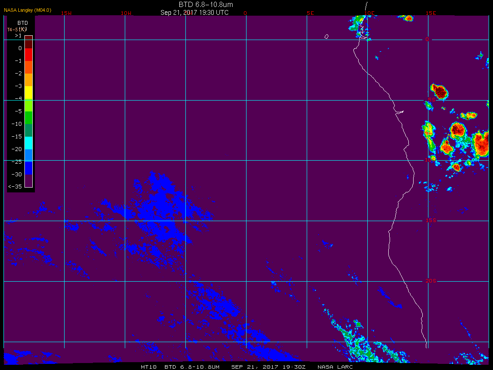The height and width of the screenshot is (370, 493).
Task: Click the "-15" legend value
Action: (x=17, y=137)
